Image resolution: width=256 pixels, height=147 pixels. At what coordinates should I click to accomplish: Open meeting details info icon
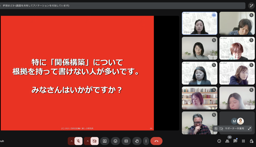(219, 141)
